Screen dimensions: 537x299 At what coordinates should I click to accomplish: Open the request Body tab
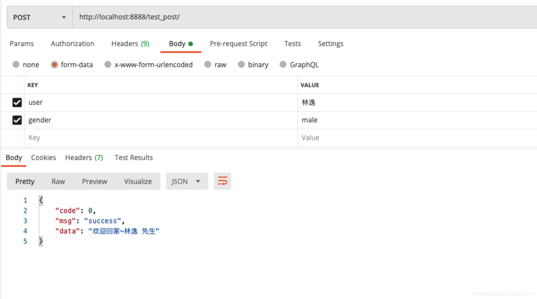point(181,44)
